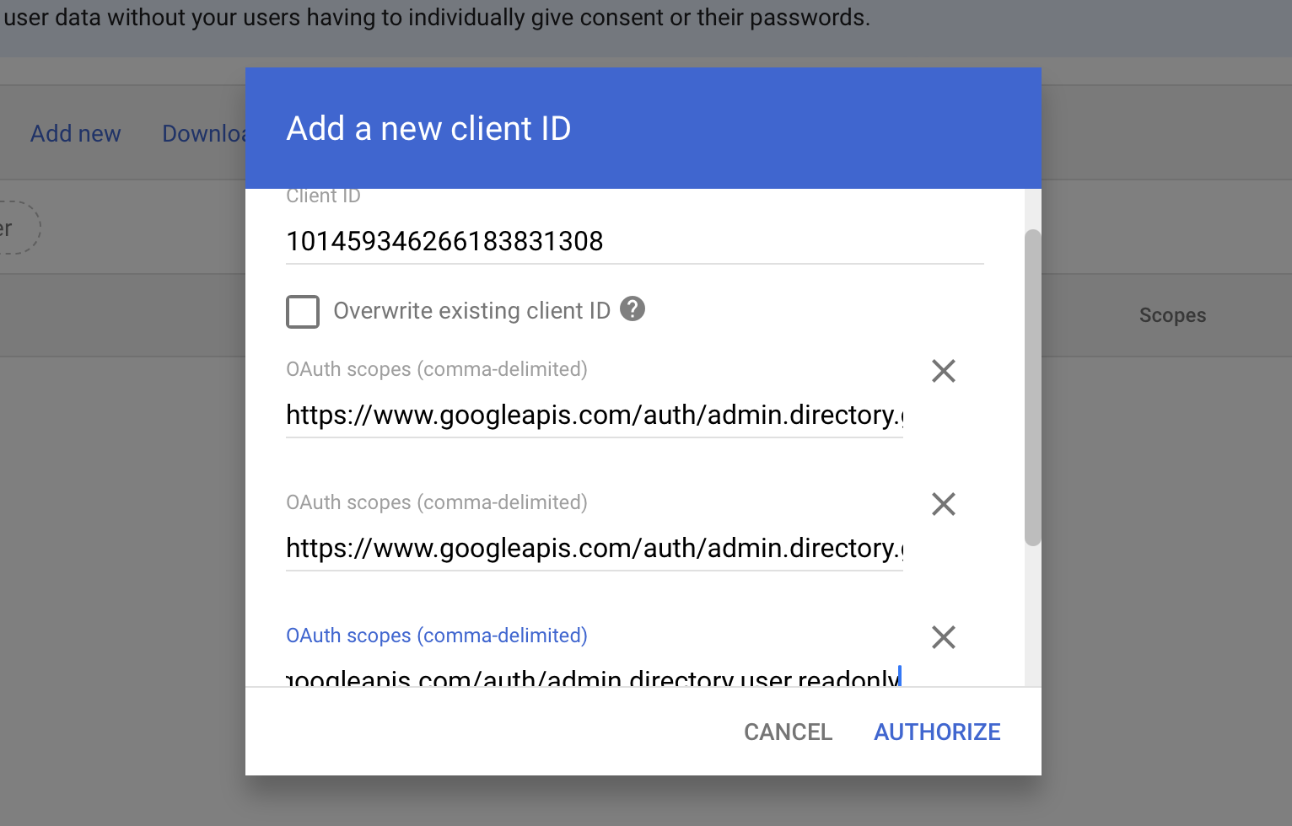Image resolution: width=1292 pixels, height=826 pixels.
Task: Click CANCEL to dismiss the dialog
Action: tap(787, 732)
